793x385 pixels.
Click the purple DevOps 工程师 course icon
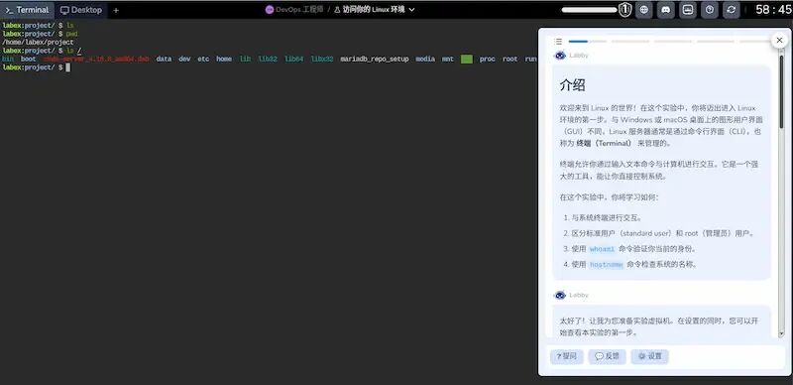pyautogui.click(x=270, y=10)
